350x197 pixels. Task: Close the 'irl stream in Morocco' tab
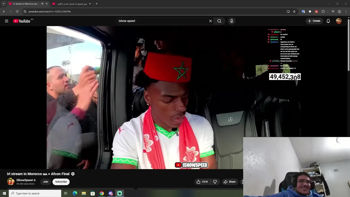coord(47,4)
